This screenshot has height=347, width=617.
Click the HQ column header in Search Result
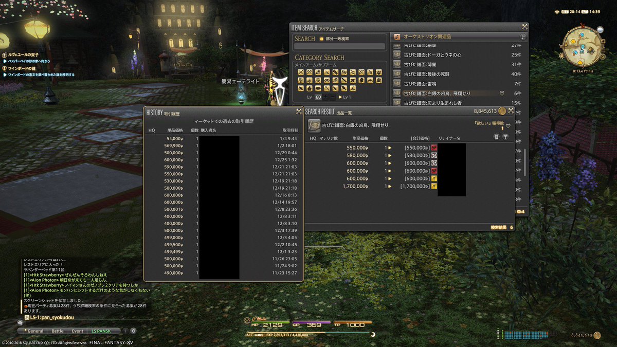click(313, 138)
